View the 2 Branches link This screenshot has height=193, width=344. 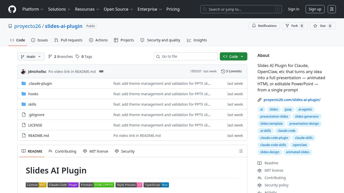[61, 56]
